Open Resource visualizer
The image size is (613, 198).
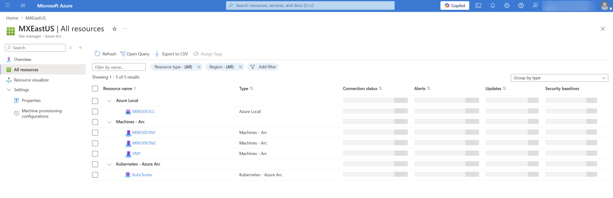(x=31, y=80)
